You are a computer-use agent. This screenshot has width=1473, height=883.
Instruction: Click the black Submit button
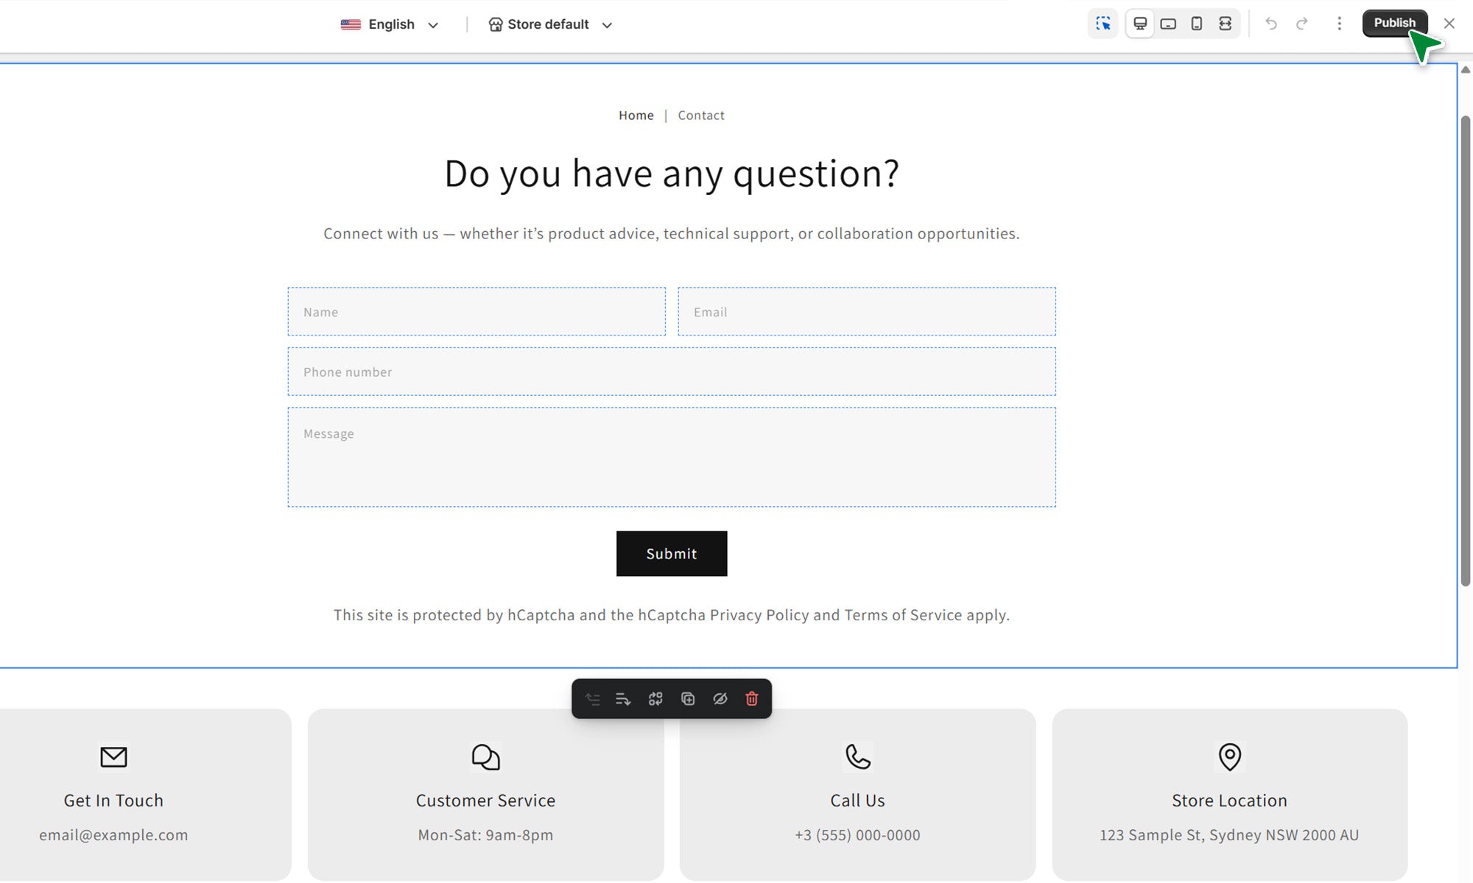point(671,553)
